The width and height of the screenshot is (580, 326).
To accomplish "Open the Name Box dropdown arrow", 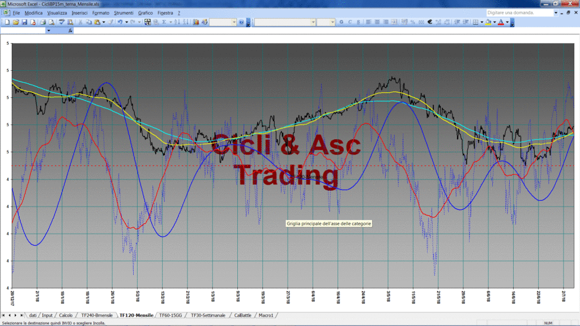I will coord(49,31).
